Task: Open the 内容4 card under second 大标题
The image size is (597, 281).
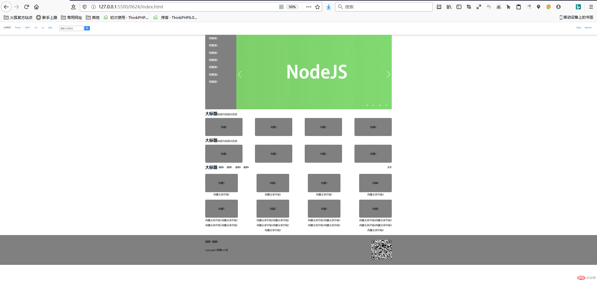Action: [373, 154]
